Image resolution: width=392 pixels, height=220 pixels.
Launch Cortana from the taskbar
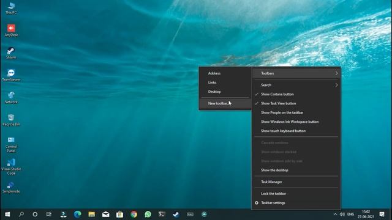click(35, 215)
